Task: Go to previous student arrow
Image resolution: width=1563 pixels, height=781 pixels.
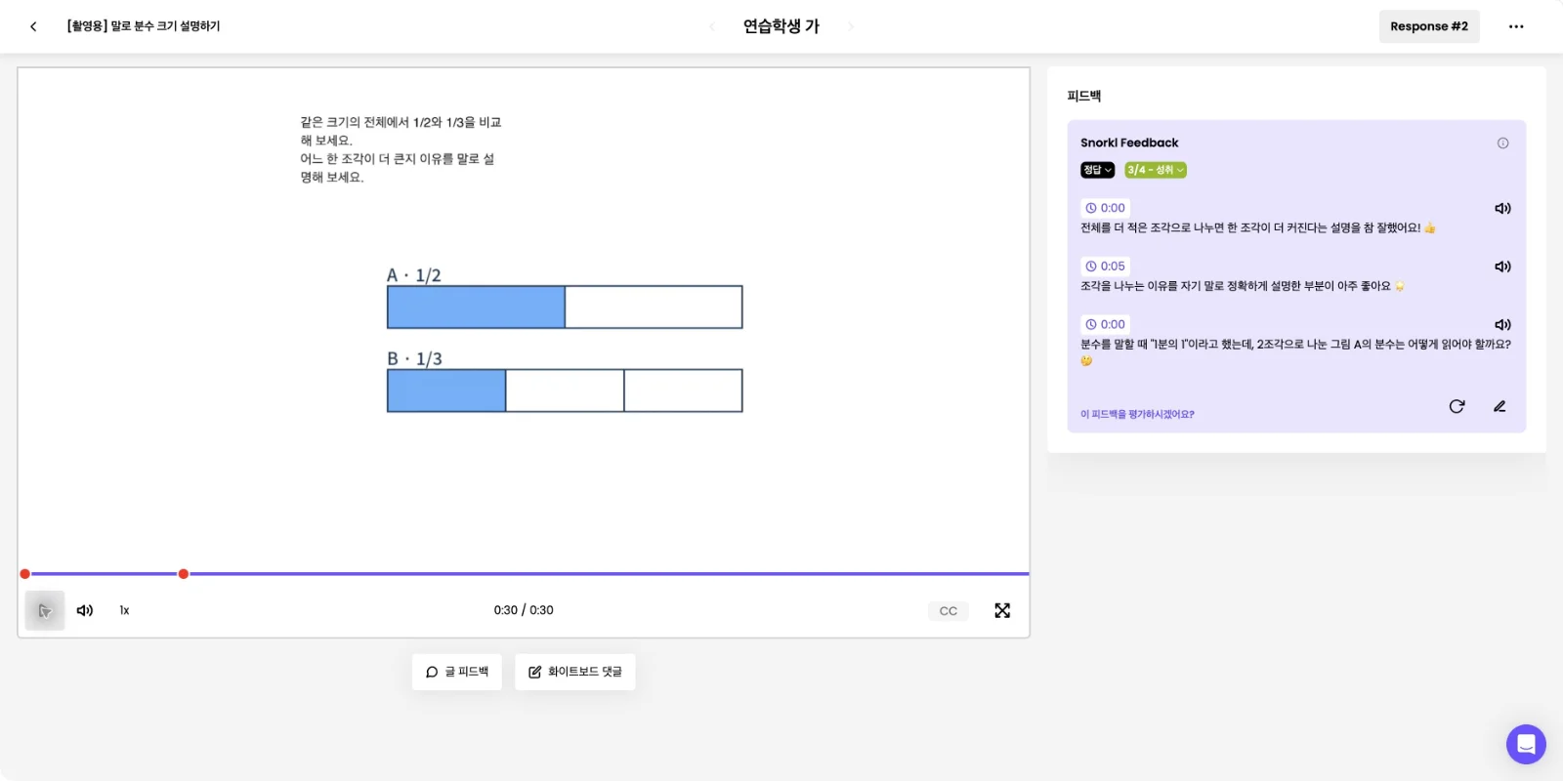Action: 711,26
